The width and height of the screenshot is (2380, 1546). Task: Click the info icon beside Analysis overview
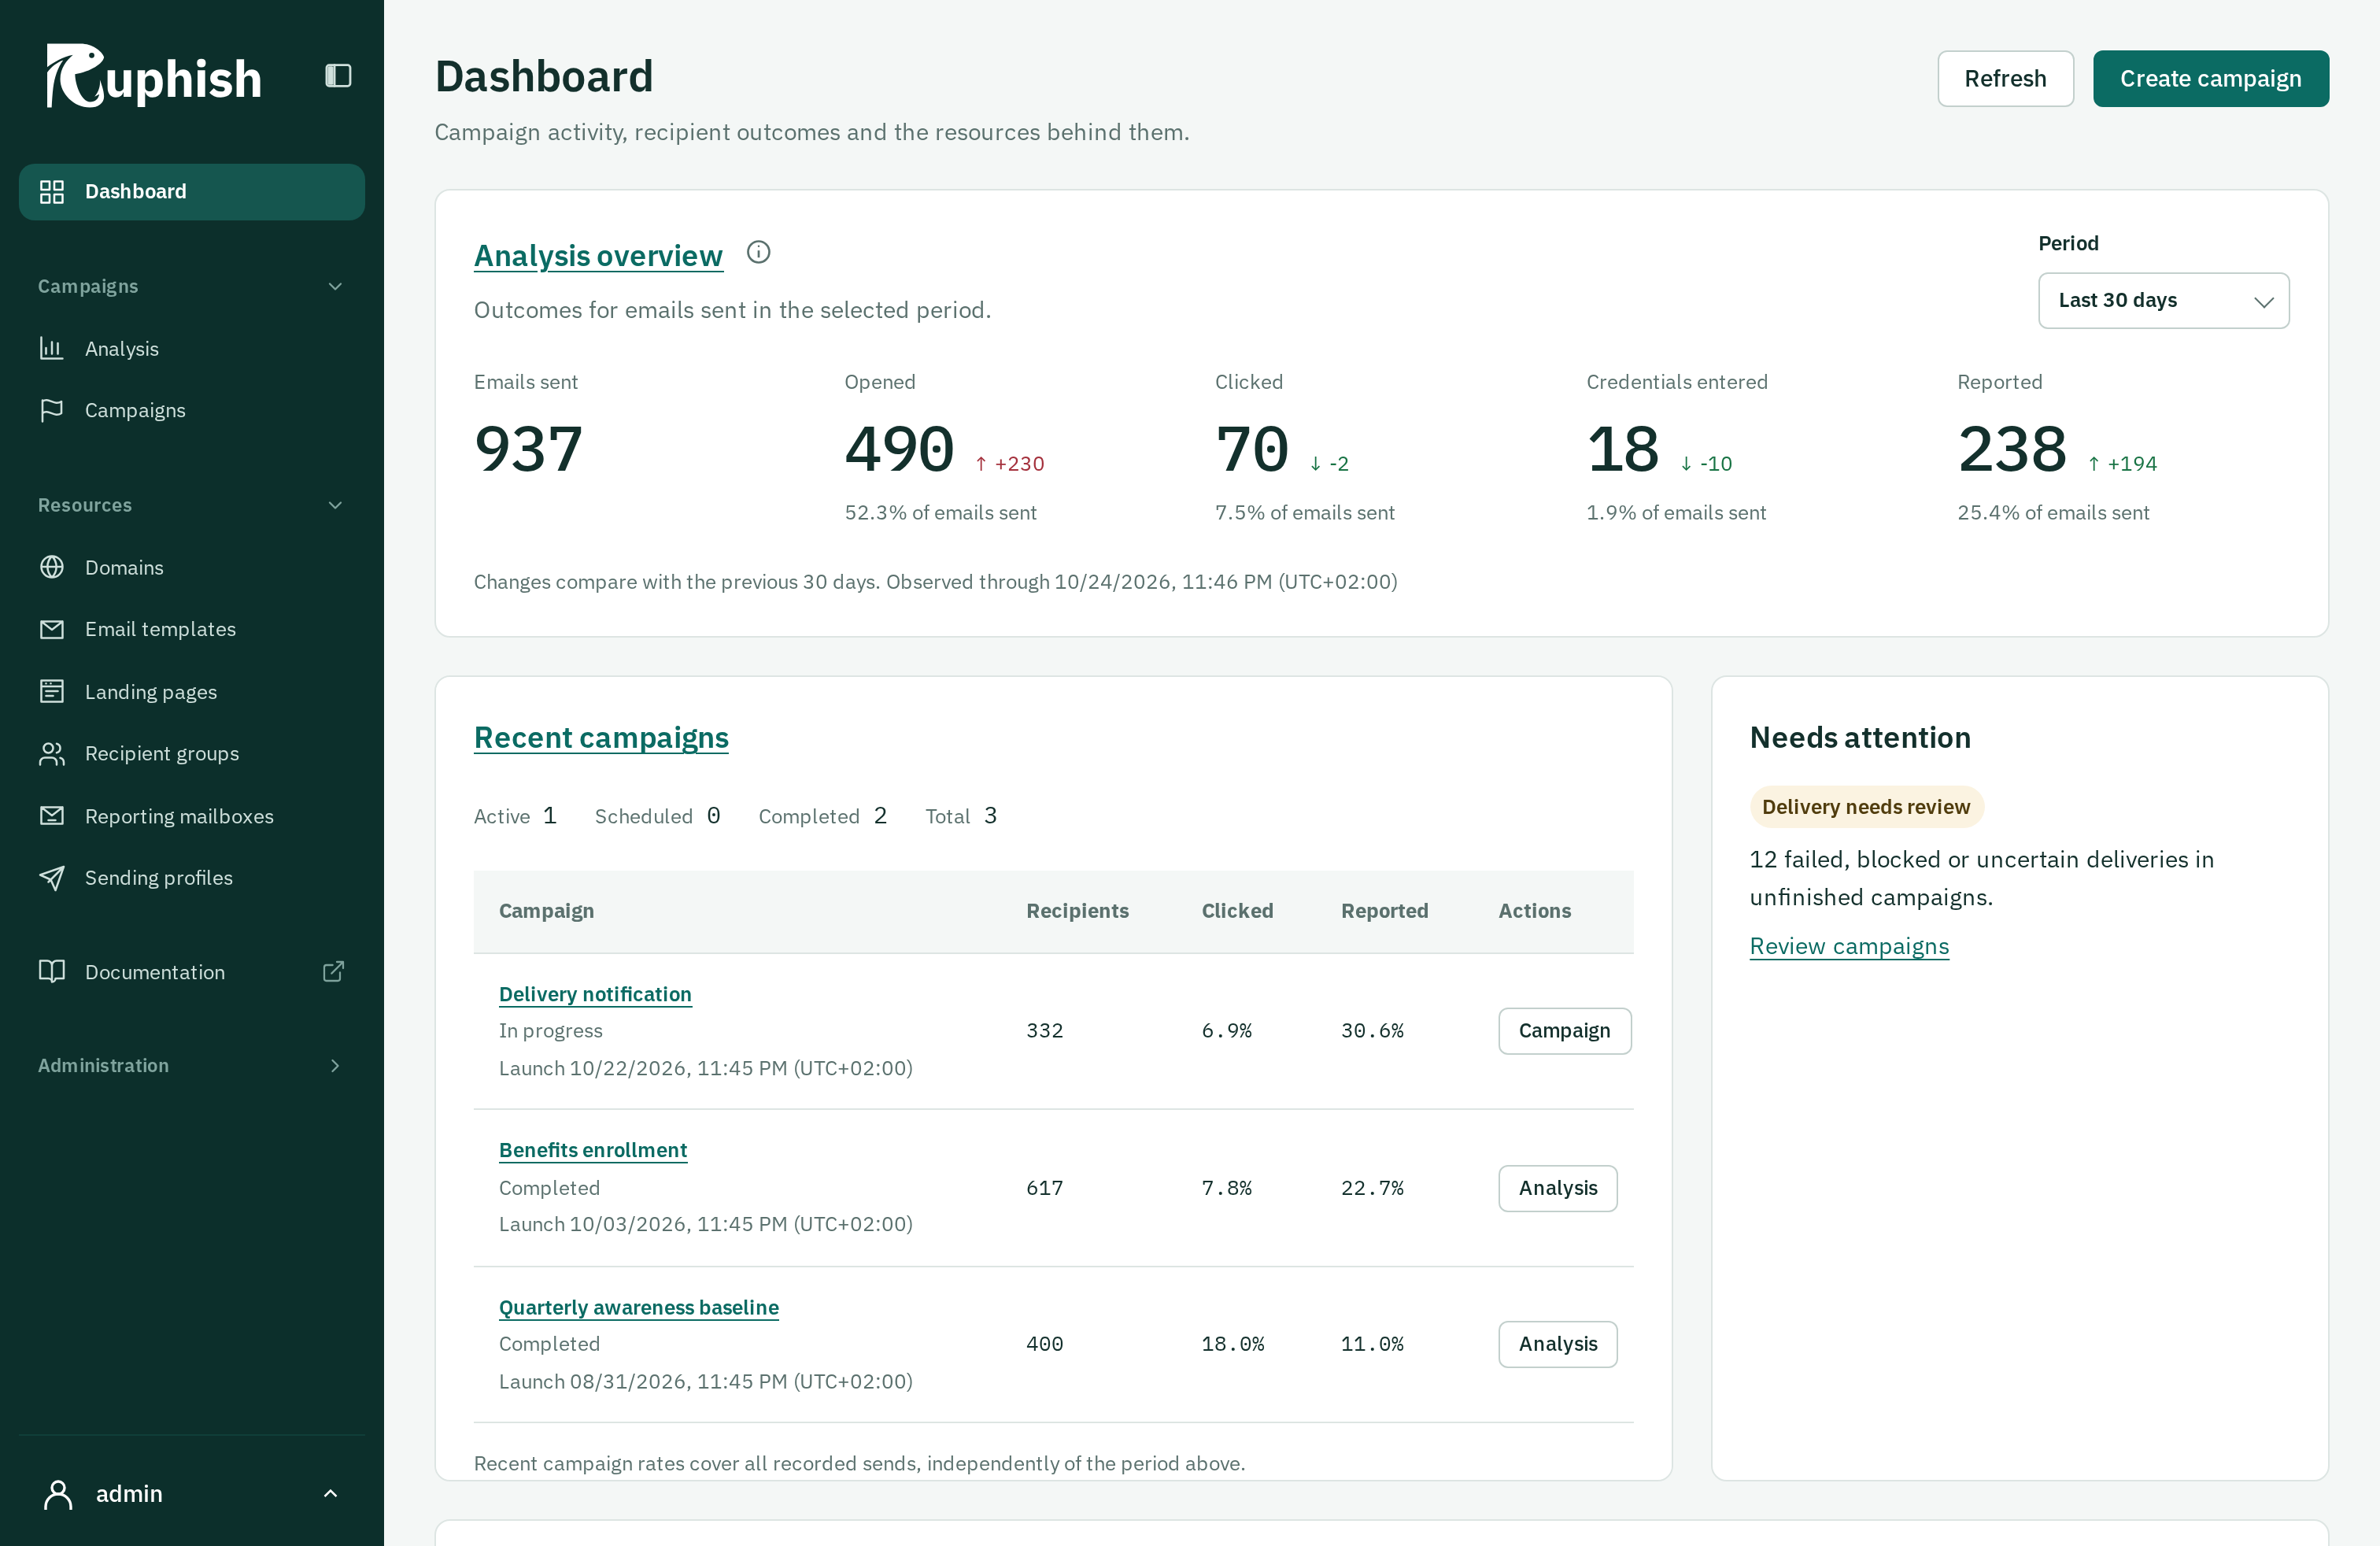point(759,252)
